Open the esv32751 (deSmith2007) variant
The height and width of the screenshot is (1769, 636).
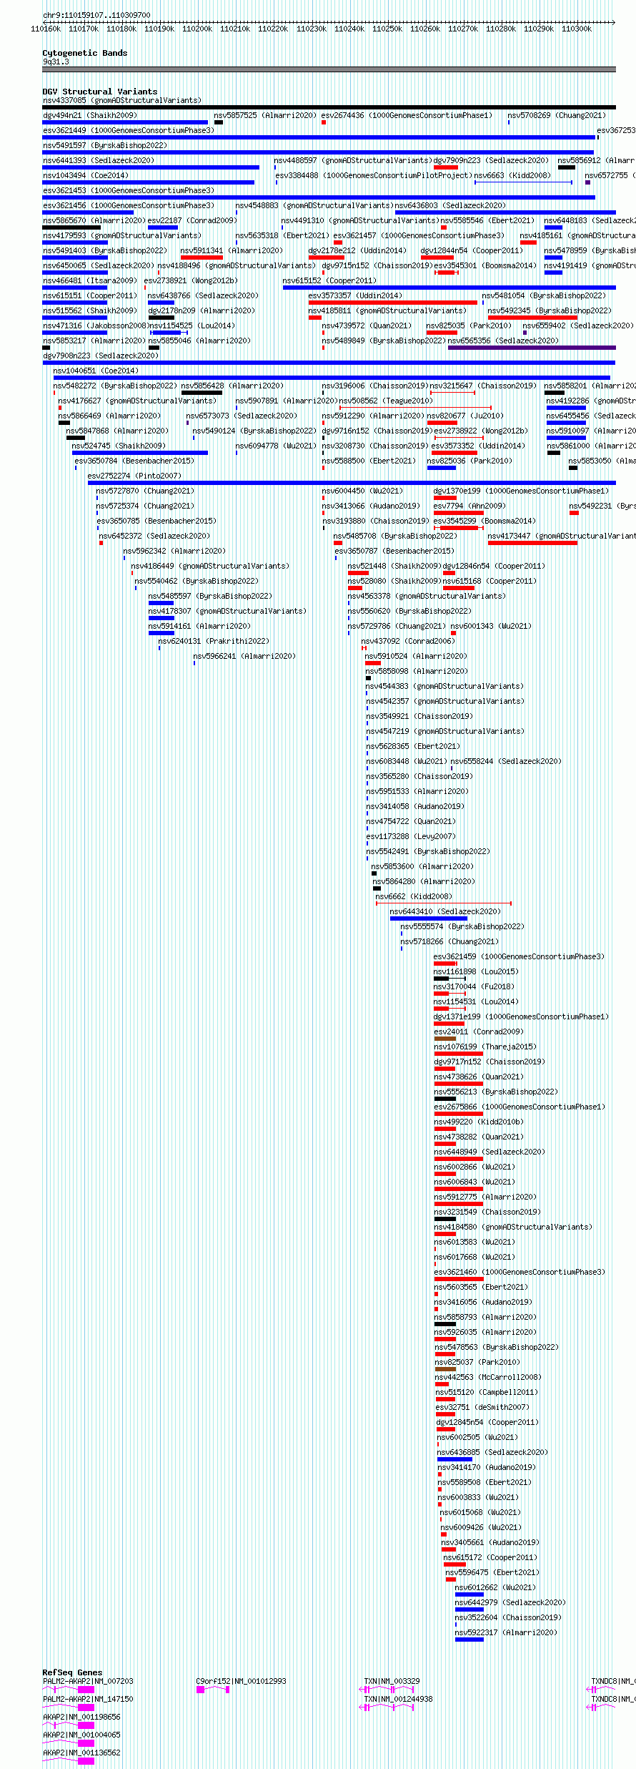(483, 1407)
